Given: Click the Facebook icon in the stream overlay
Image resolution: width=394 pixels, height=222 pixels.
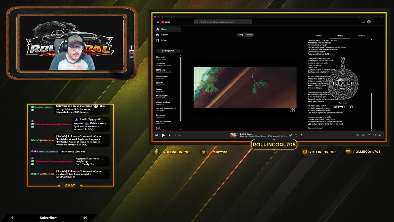Looking at the screenshot, I should click(x=156, y=152).
